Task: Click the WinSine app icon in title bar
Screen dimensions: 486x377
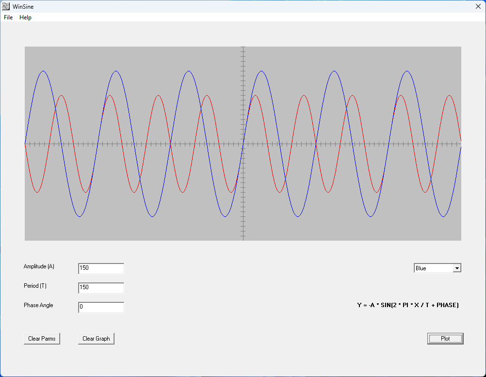Action: pyautogui.click(x=6, y=7)
